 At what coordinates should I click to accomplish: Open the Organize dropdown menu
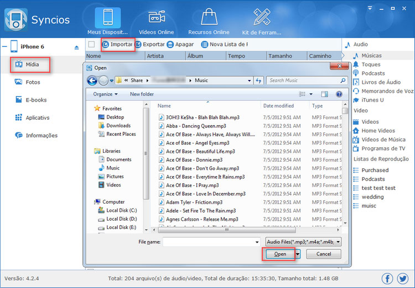[x=106, y=94]
